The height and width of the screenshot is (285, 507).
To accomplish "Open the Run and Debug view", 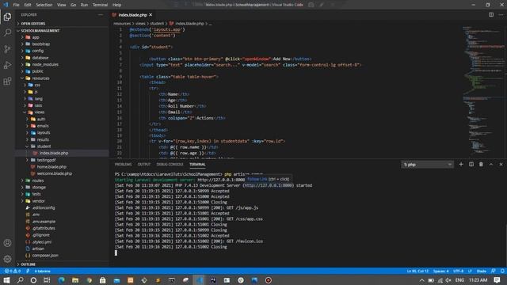I will (x=7, y=65).
